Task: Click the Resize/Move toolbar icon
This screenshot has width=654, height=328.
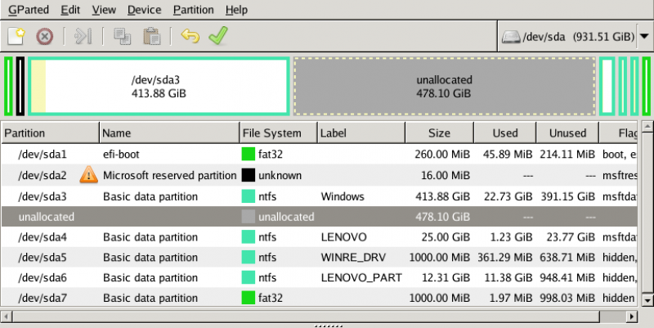Action: click(83, 36)
